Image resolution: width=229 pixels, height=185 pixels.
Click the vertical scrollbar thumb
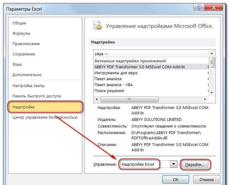coord(212,62)
